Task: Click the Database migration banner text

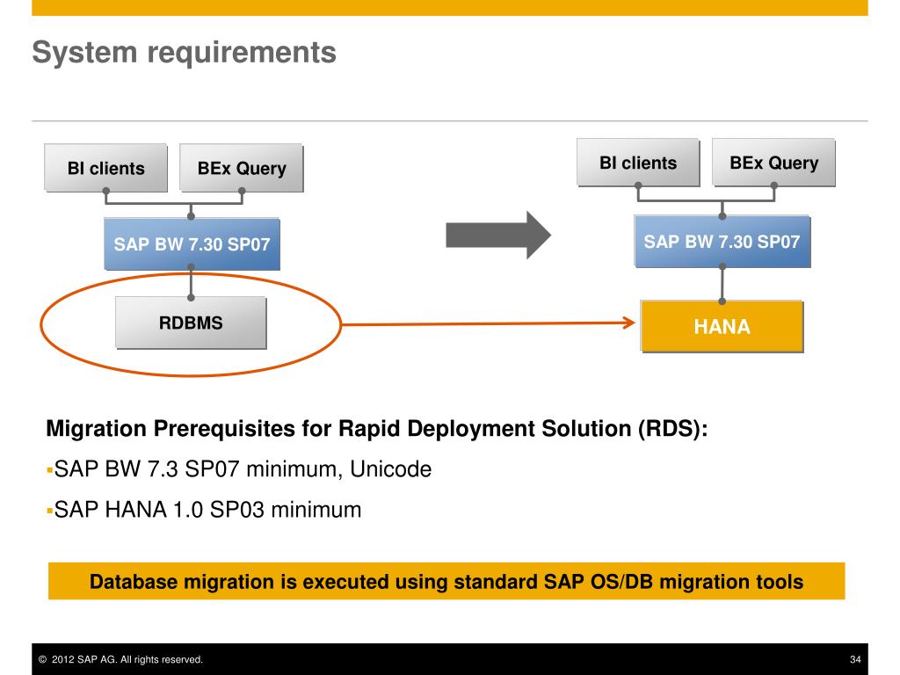Action: pos(446,582)
